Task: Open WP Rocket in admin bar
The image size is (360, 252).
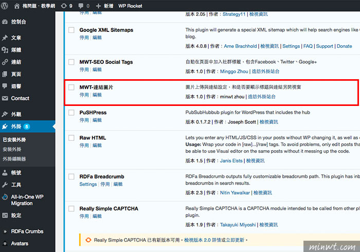Action: [x=130, y=6]
